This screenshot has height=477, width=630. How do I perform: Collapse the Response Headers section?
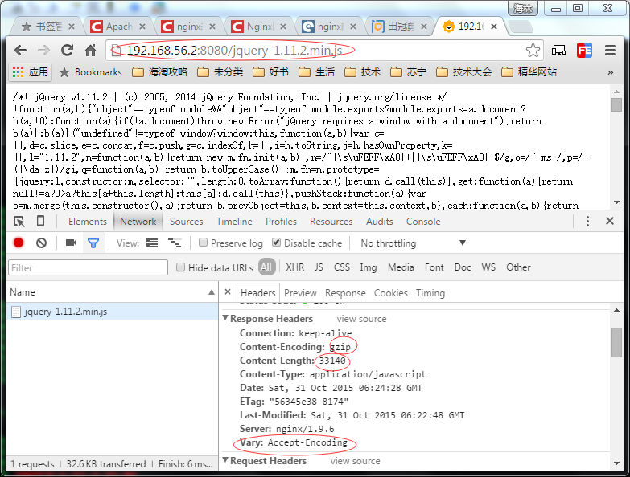(226, 318)
